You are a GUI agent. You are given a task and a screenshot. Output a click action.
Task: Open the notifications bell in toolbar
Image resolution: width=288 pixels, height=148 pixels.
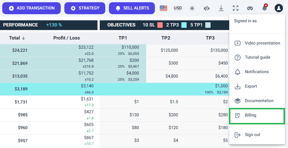tap(264, 8)
